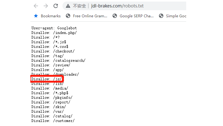223x126 pixels.
Task: Focus the address bar URL jdl-brakes.com/robots.txt
Action: pyautogui.click(x=117, y=6)
